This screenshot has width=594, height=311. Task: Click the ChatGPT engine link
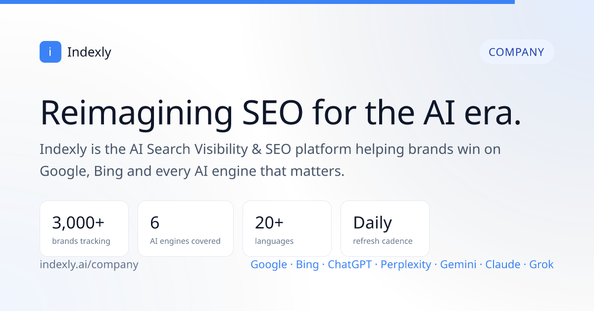click(350, 265)
